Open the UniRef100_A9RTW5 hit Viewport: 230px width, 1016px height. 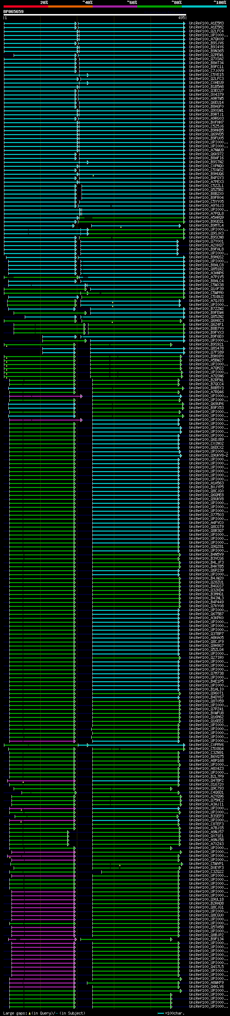206,99
